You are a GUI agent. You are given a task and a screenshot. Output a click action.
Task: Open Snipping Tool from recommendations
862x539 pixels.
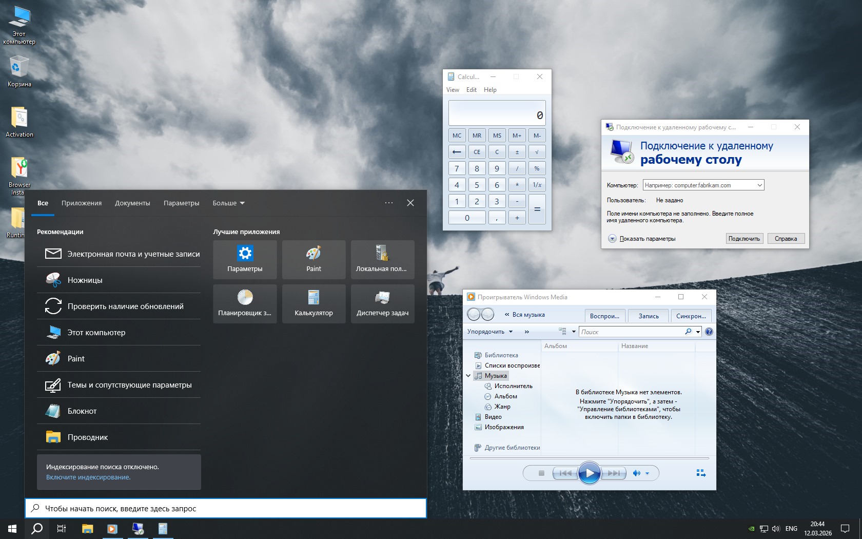85,280
